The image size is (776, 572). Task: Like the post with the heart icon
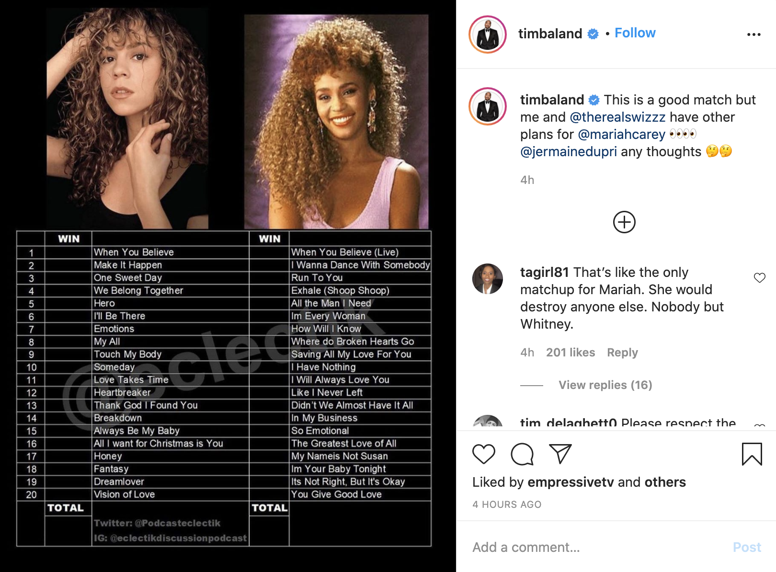coord(483,454)
